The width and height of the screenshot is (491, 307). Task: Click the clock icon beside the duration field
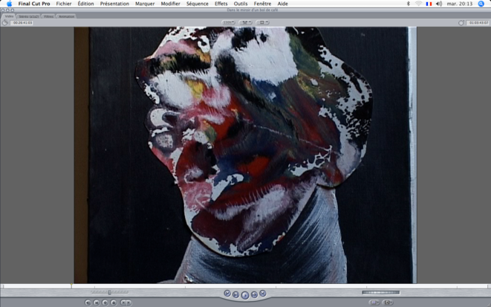point(5,22)
